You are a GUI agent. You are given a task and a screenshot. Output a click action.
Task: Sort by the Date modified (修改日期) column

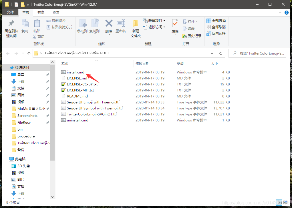tap(154, 64)
